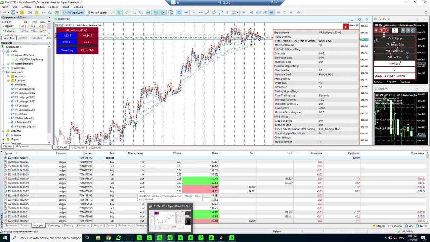This screenshot has height=242, width=430.
Task: Select the vertical line drawing tool
Action: point(194,12)
